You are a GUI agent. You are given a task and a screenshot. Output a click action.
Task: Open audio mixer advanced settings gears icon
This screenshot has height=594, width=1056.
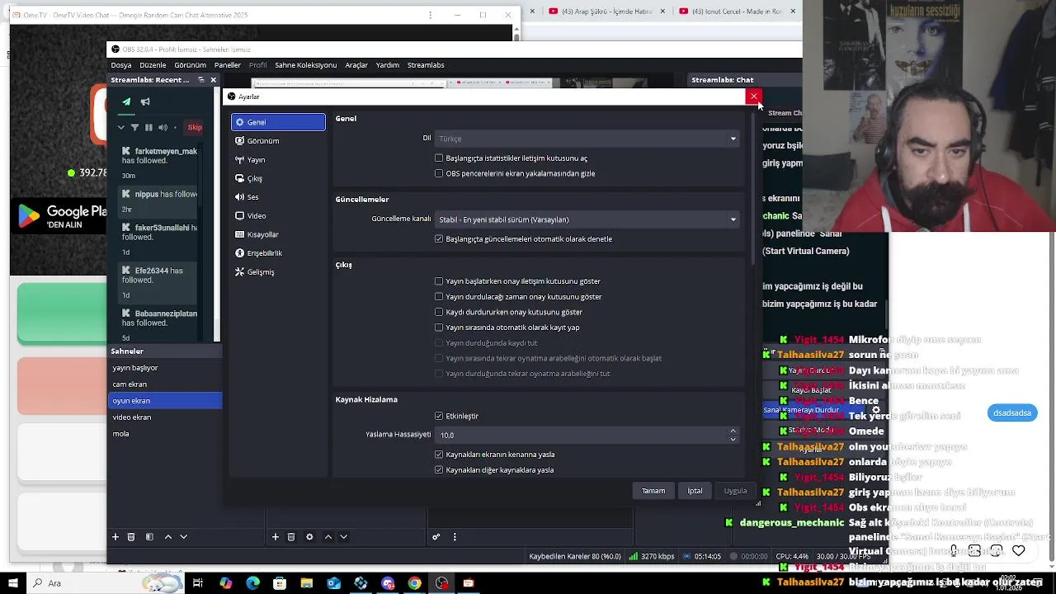pyautogui.click(x=436, y=537)
